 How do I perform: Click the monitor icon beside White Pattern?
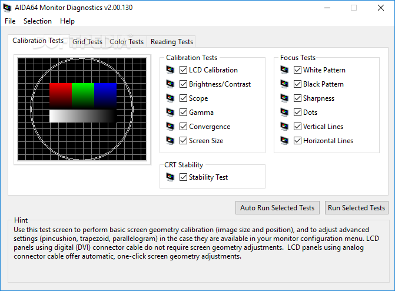click(284, 70)
